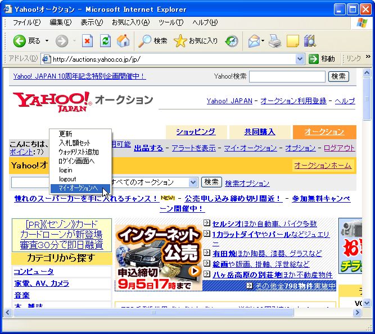Select マイ・オークションへ in context menu
The width and height of the screenshot is (375, 334).
(x=80, y=189)
